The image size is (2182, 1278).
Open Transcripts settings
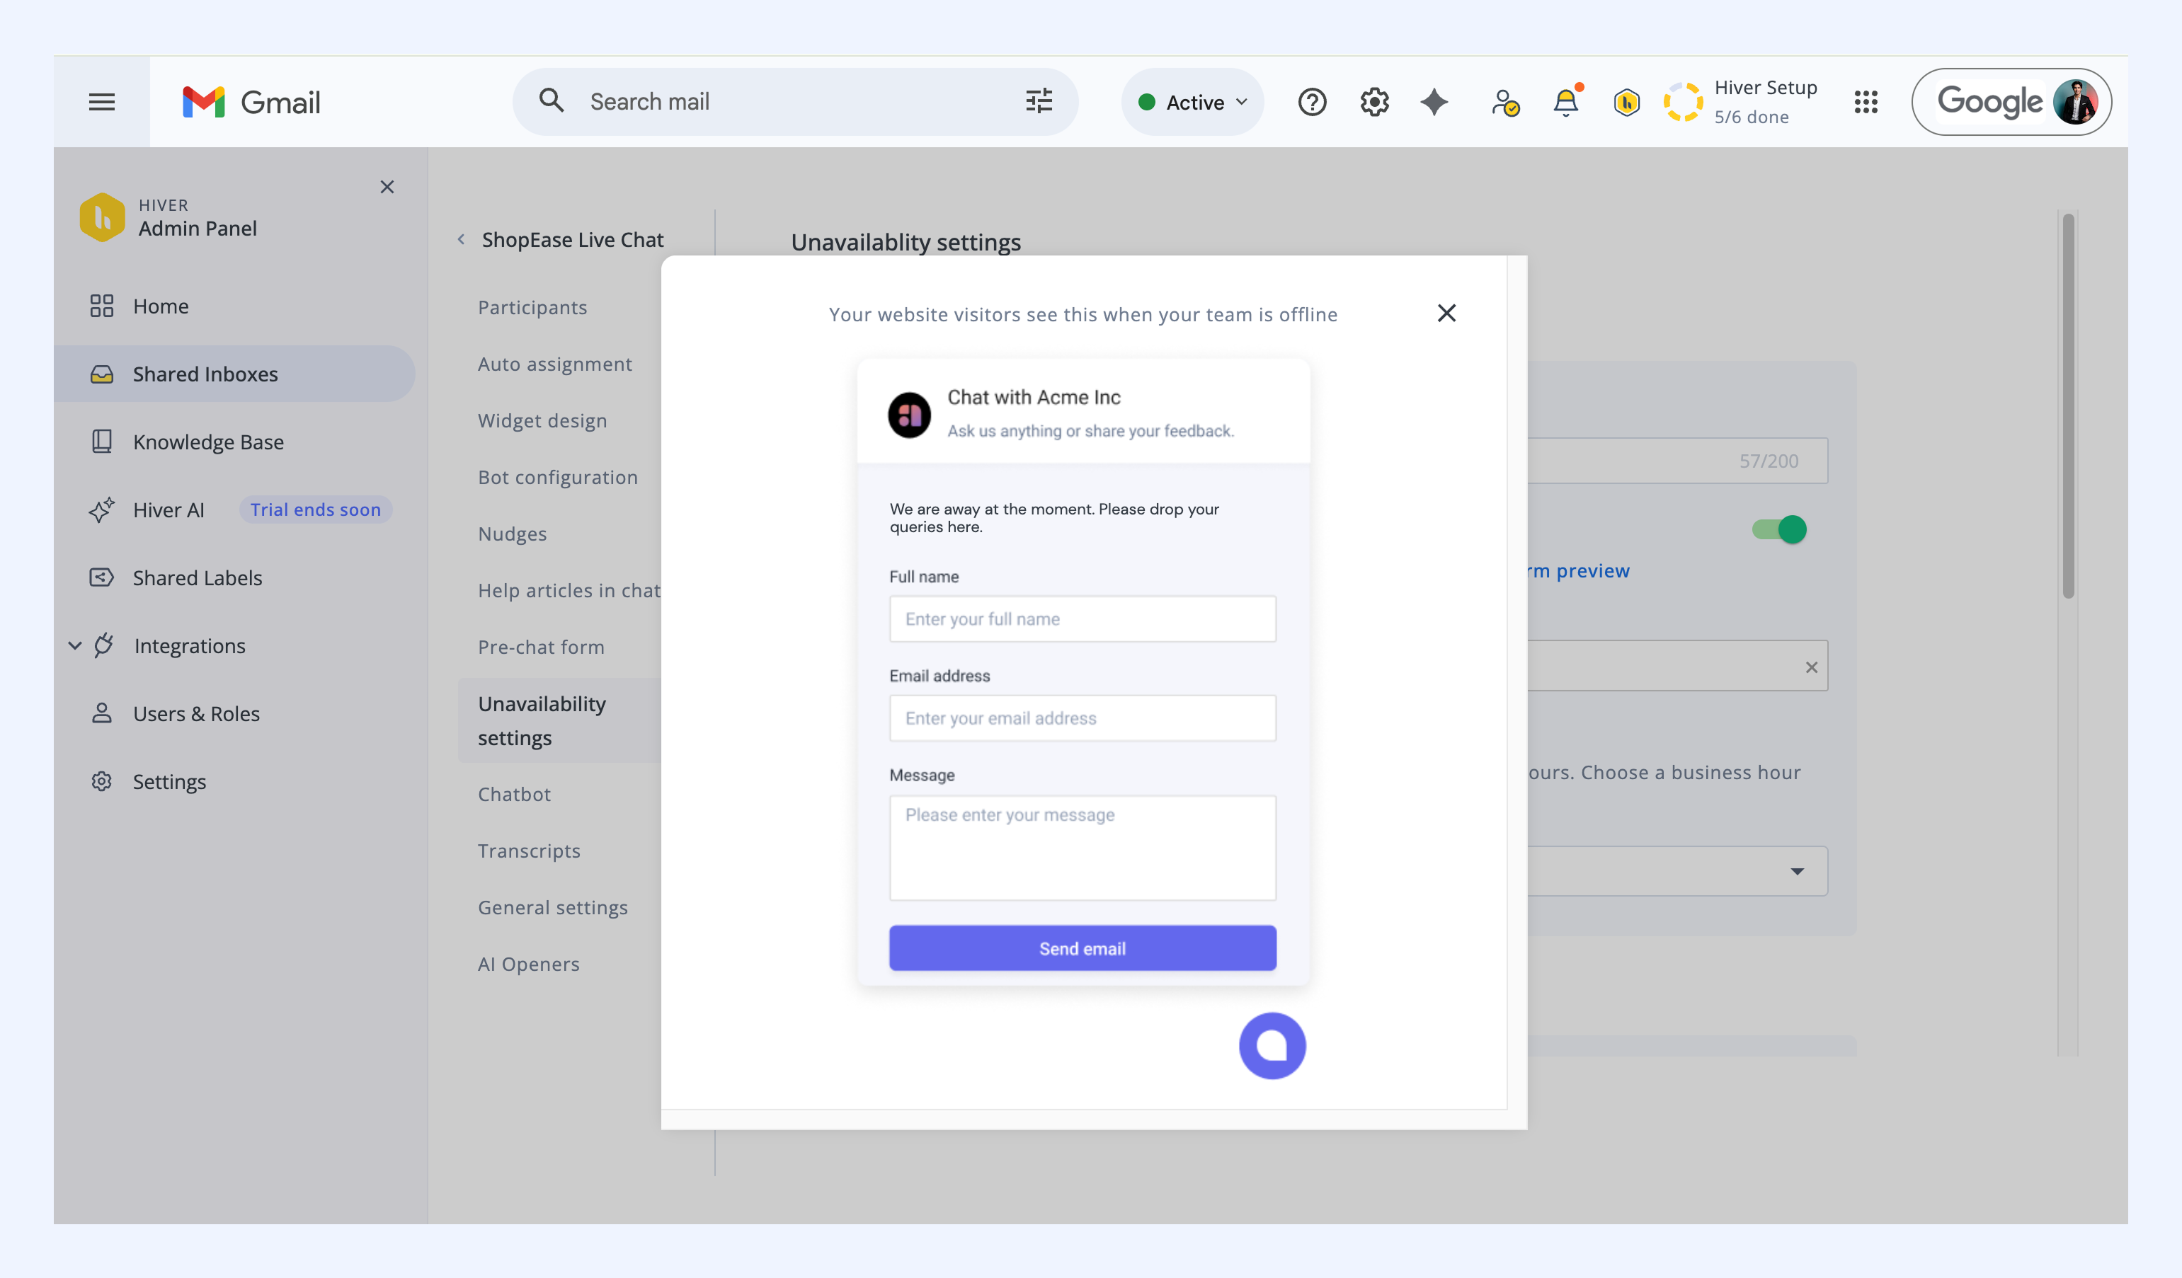coord(529,851)
